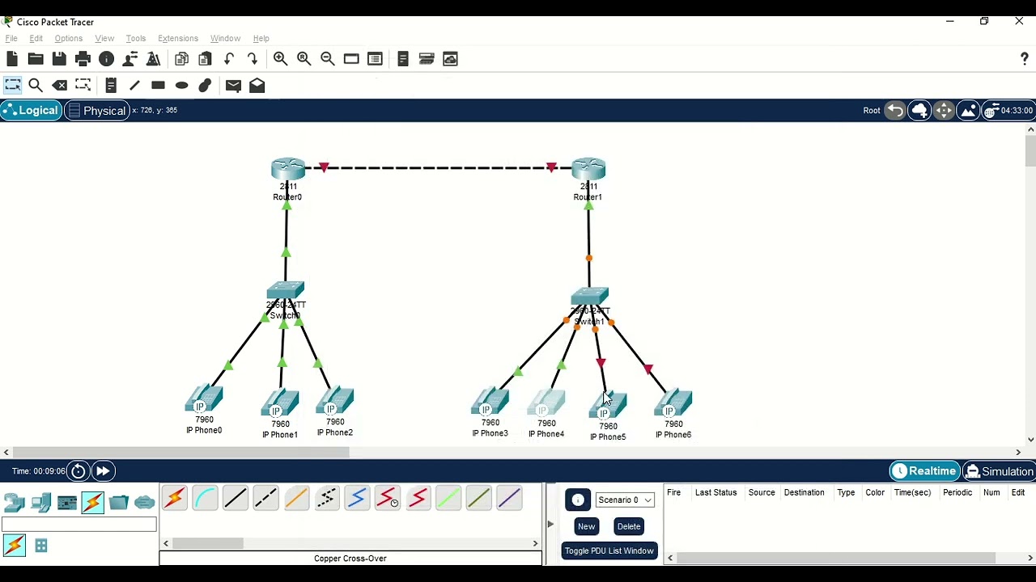Click the scenario info button

click(578, 500)
